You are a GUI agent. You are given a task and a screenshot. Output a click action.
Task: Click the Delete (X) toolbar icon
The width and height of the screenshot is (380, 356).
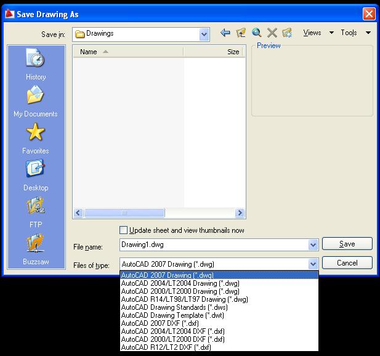tap(272, 33)
